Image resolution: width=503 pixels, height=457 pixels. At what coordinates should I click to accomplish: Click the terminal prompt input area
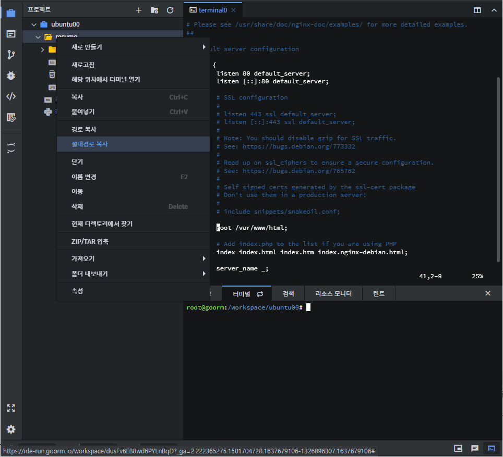point(308,307)
